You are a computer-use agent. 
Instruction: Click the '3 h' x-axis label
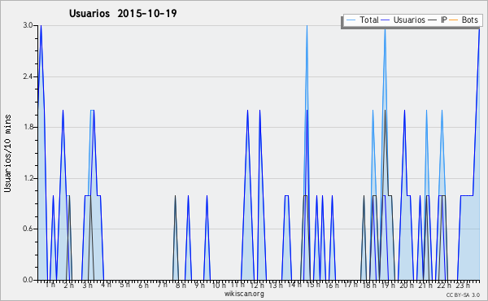click(88, 285)
